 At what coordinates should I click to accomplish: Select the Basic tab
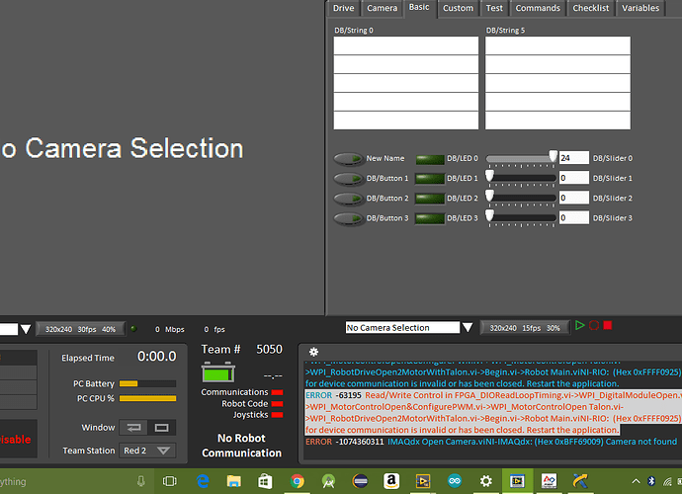(419, 7)
